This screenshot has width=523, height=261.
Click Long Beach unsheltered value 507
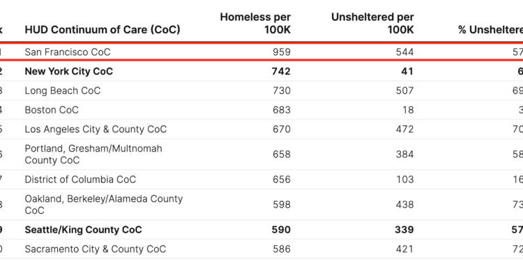404,90
